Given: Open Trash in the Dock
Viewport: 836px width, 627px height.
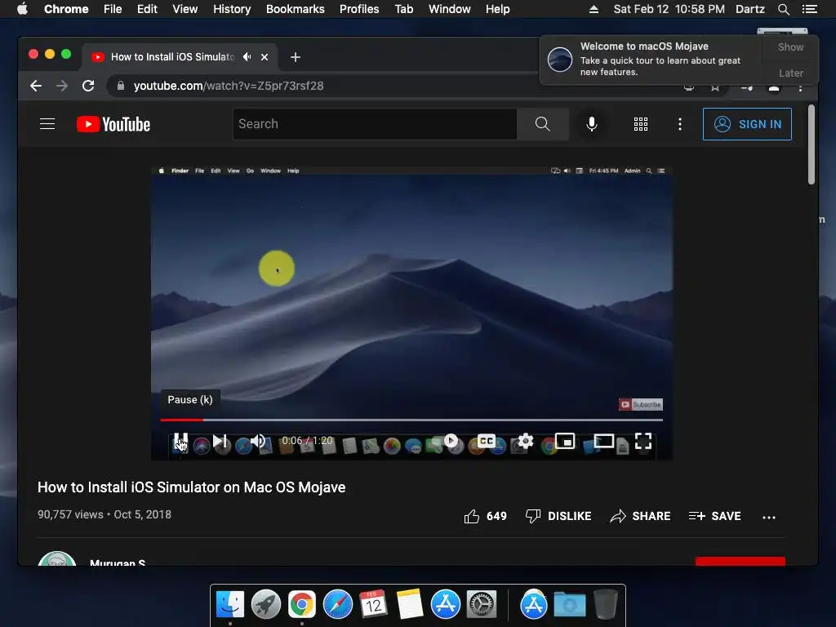Looking at the screenshot, I should (x=605, y=605).
